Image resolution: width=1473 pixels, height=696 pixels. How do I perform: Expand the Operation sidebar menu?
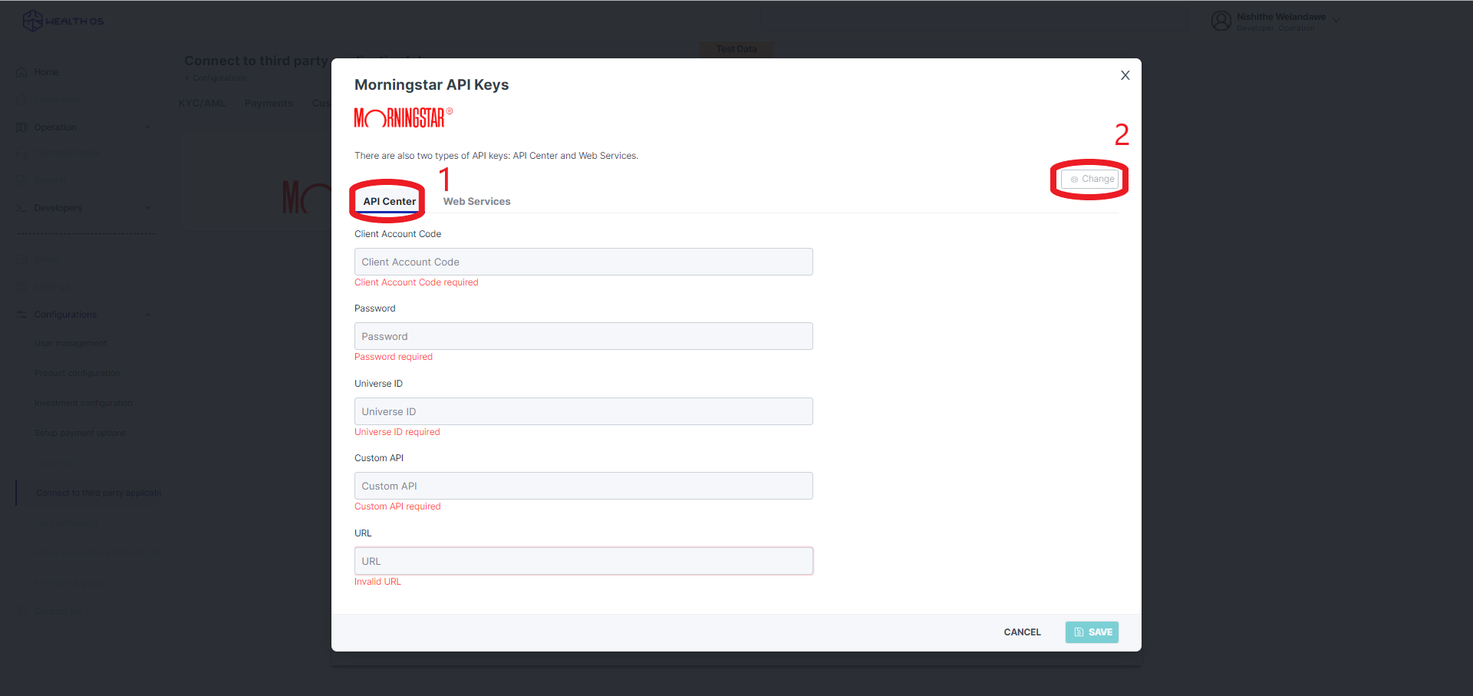click(x=84, y=127)
